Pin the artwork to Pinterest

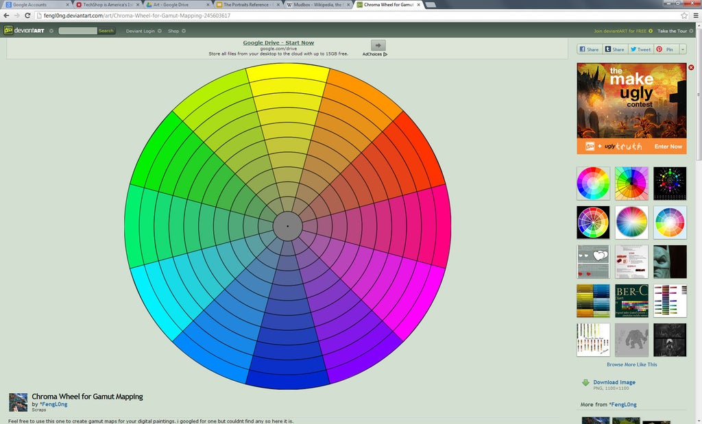[x=665, y=49]
